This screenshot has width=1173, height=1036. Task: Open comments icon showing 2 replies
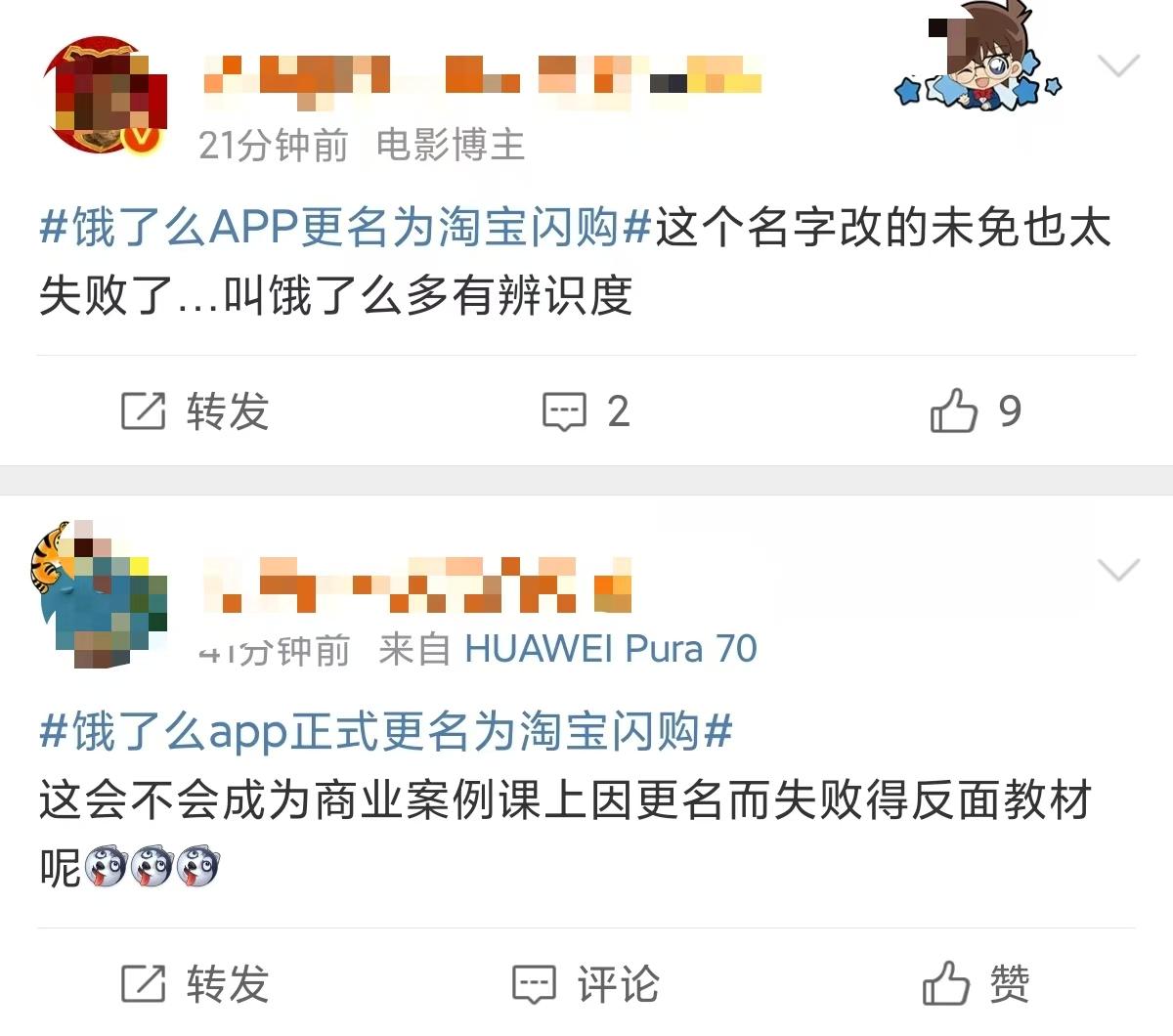[x=565, y=411]
